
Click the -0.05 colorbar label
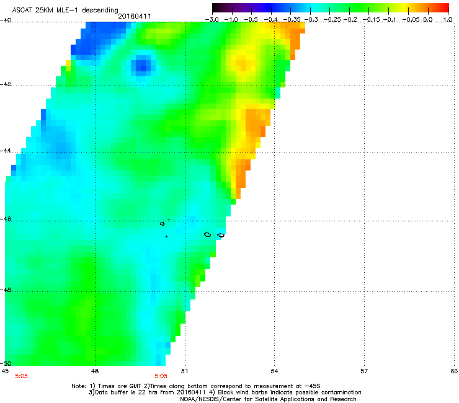(411, 20)
